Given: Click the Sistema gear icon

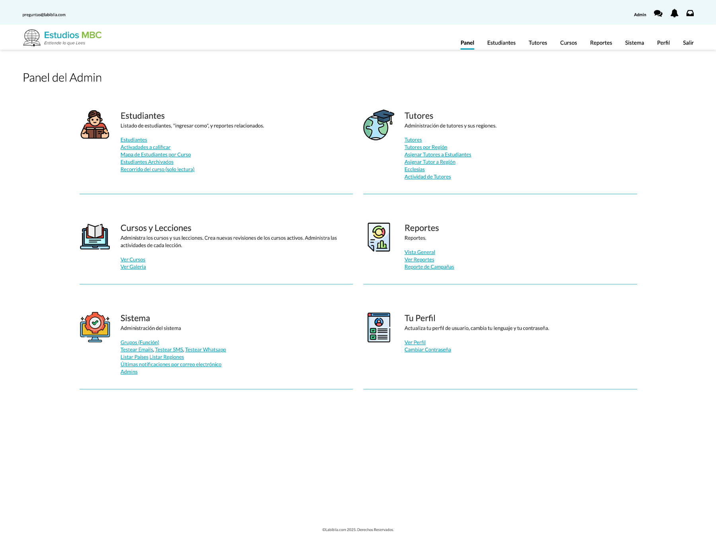Looking at the screenshot, I should [95, 327].
